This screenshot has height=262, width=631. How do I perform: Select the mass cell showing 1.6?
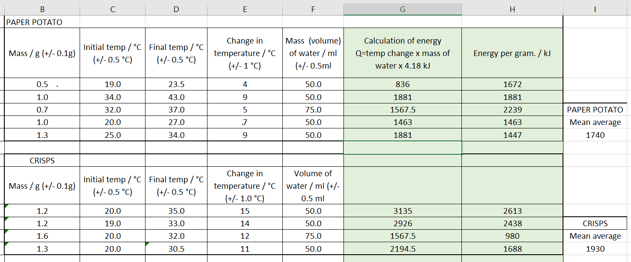click(x=42, y=236)
